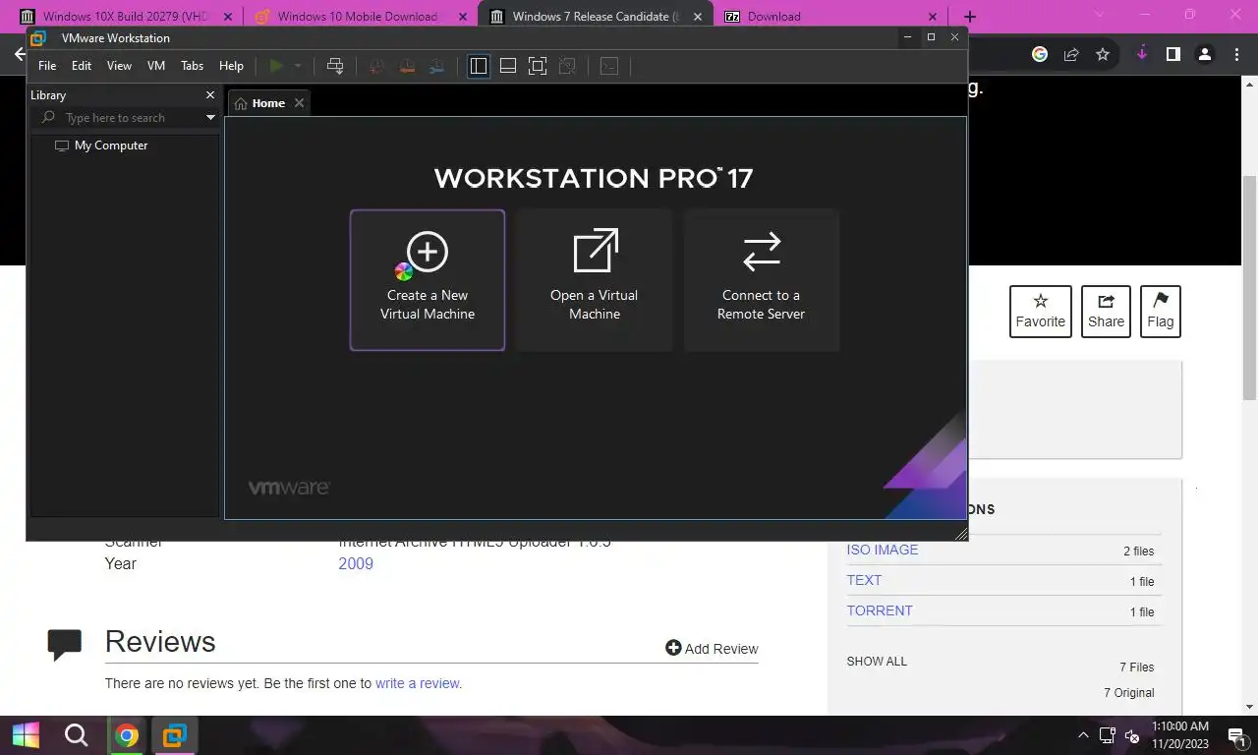
Task: Open the Tabs menu in VMware
Action: (x=192, y=66)
